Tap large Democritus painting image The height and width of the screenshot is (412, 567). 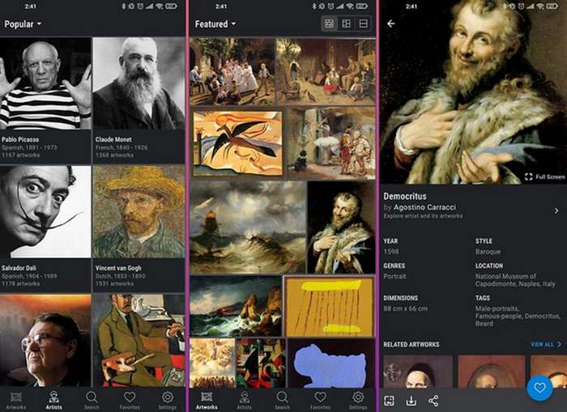pos(474,92)
